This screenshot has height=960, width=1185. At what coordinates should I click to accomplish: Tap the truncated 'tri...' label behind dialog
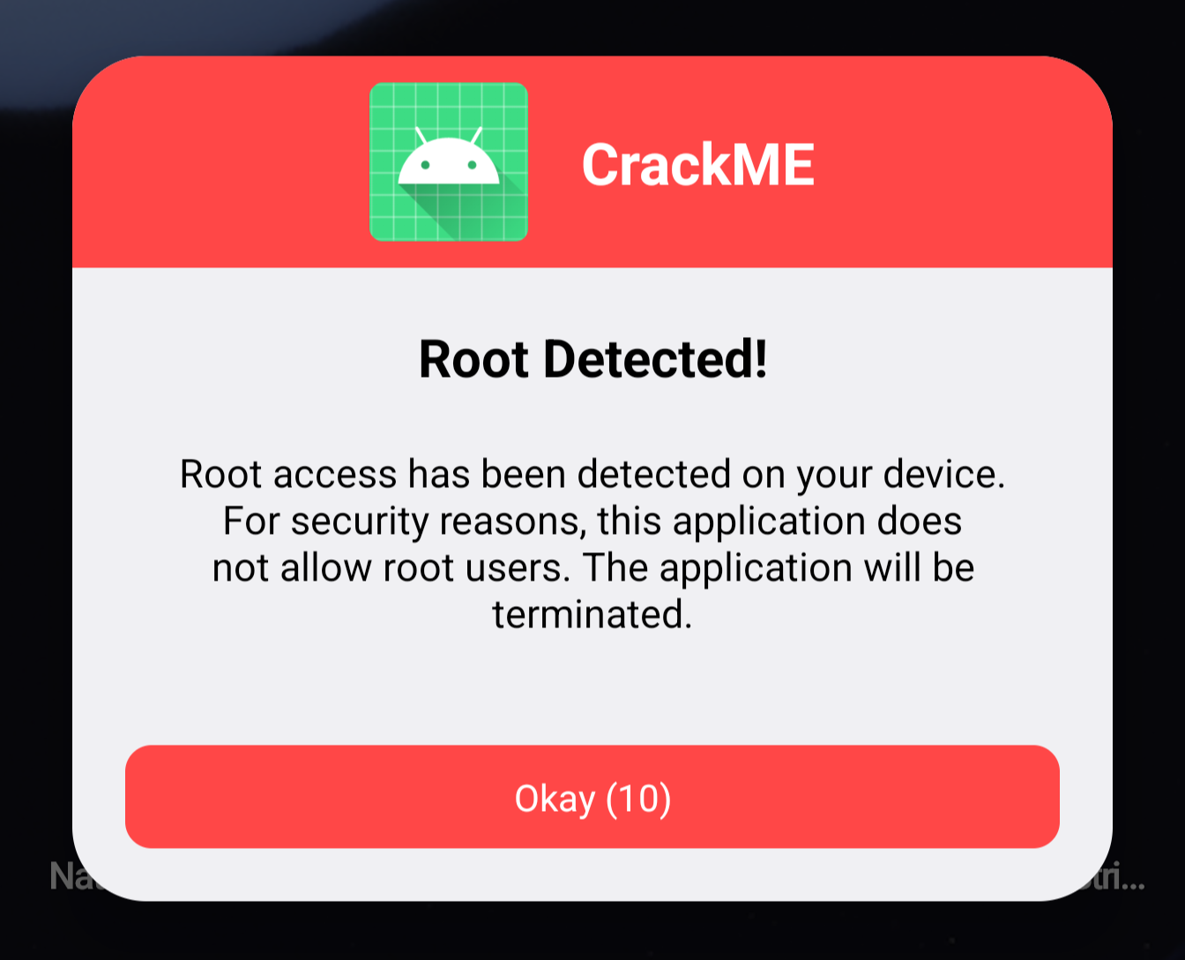1128,878
